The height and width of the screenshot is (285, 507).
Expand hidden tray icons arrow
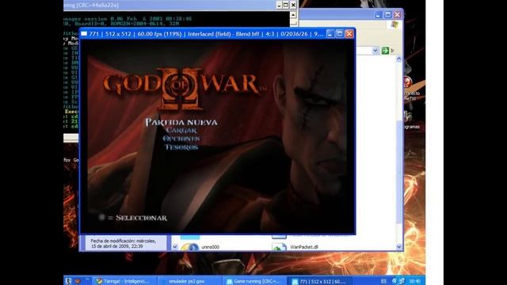click(395, 282)
